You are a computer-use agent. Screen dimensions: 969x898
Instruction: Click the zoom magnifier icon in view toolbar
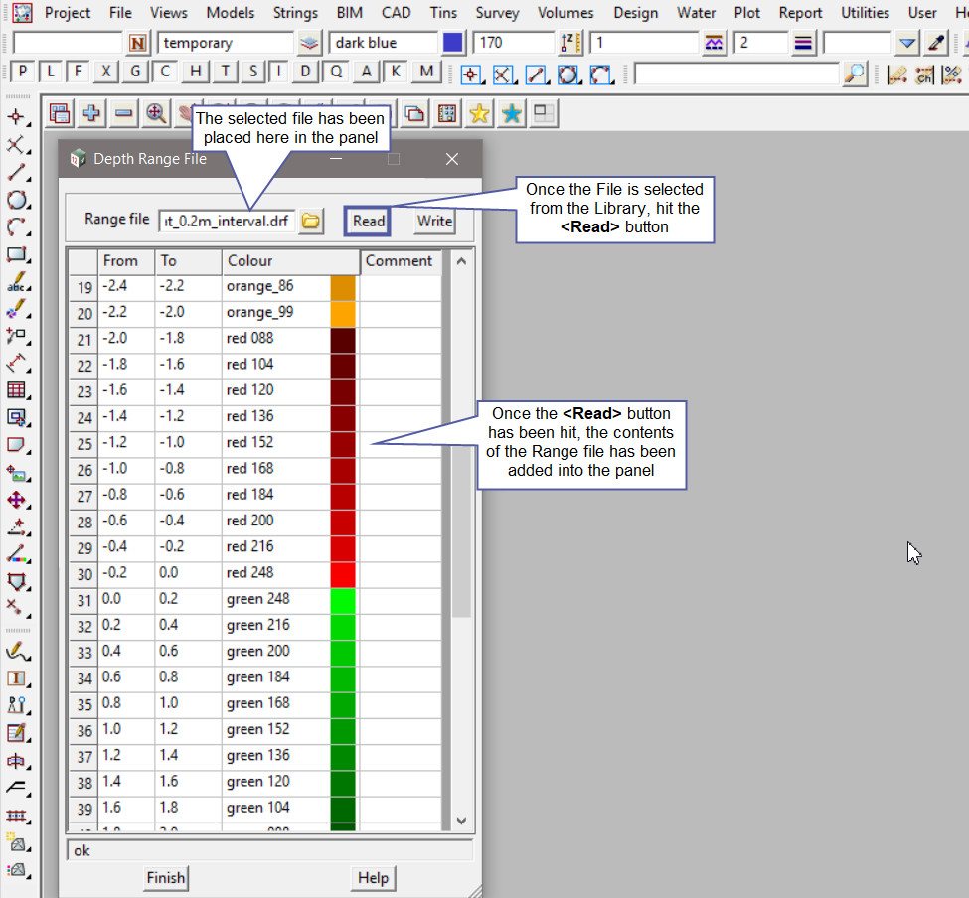pos(156,113)
